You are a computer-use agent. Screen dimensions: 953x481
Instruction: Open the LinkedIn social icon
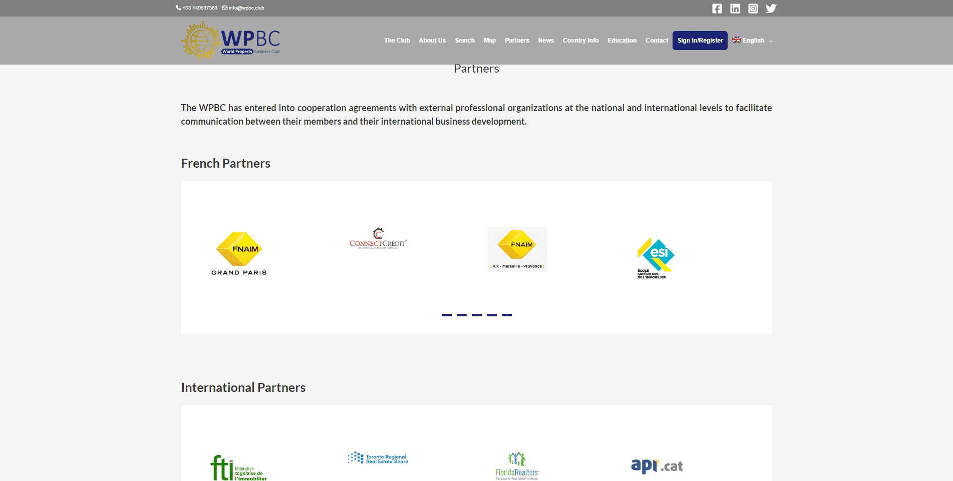pyautogui.click(x=735, y=9)
